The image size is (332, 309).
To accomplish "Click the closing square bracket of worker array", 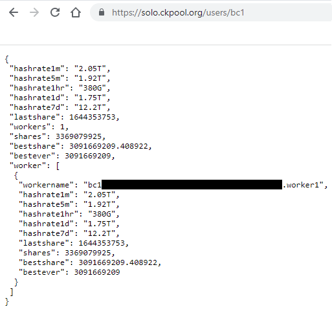I will pyautogui.click(x=12, y=292).
